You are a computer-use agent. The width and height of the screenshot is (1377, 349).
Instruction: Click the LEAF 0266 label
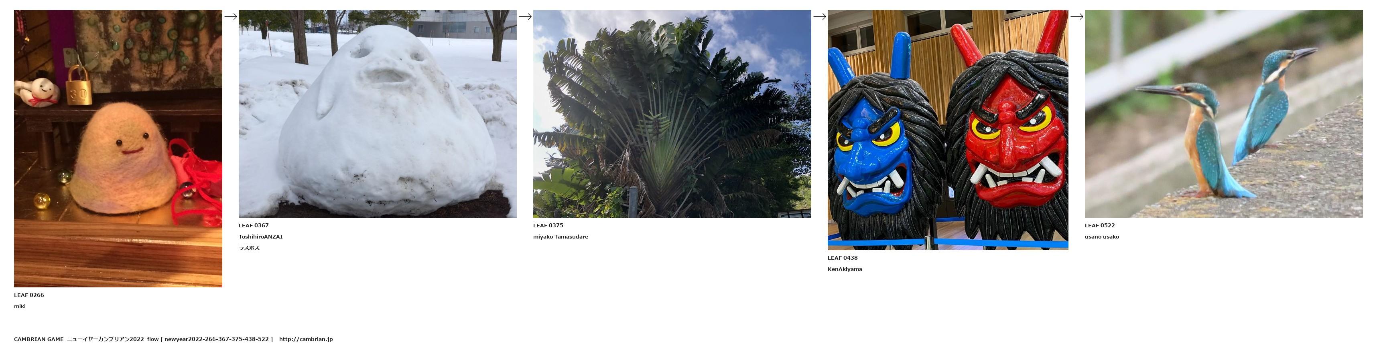(29, 295)
